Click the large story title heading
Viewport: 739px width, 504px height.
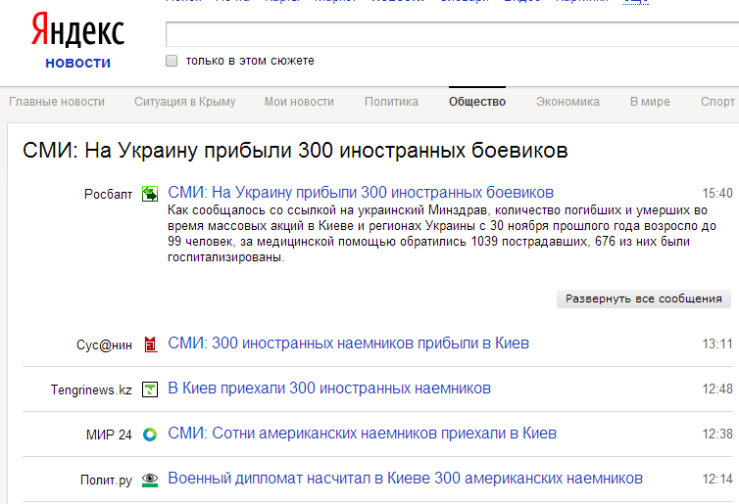pos(295,151)
